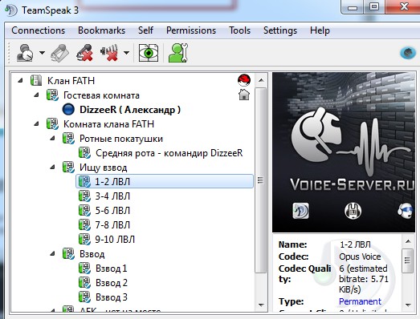Click the channel icon beside Комната клана FATH

[x=52, y=123]
